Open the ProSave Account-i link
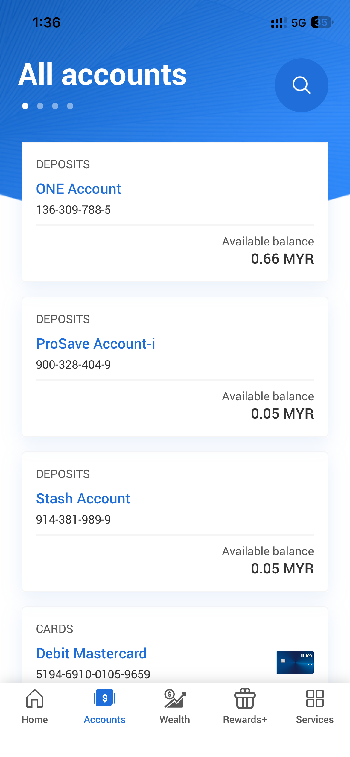350x757 pixels. [x=95, y=344]
